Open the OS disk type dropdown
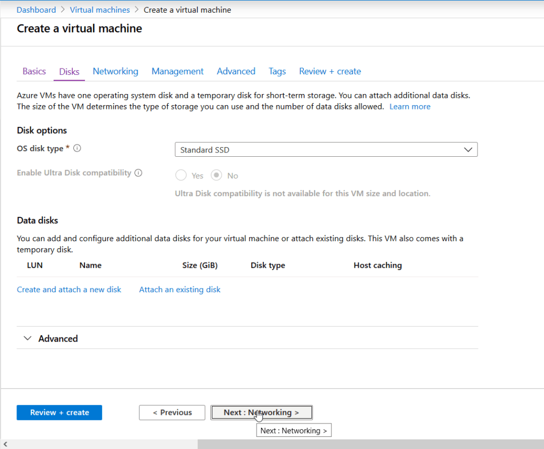544x449 pixels. click(x=326, y=149)
